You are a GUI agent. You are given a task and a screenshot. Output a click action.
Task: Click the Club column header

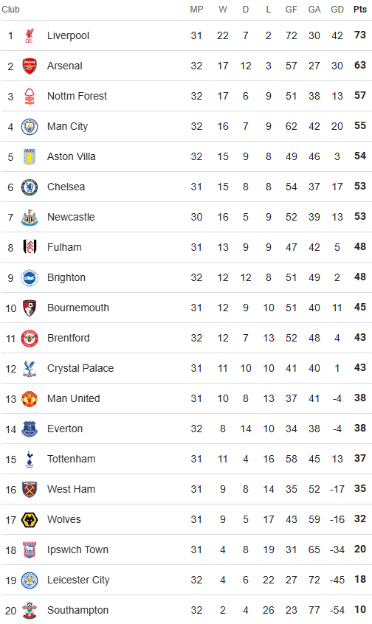point(10,10)
